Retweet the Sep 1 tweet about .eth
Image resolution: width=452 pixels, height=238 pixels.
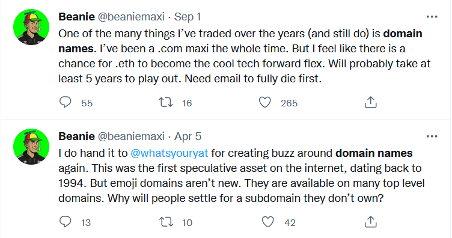pyautogui.click(x=166, y=102)
